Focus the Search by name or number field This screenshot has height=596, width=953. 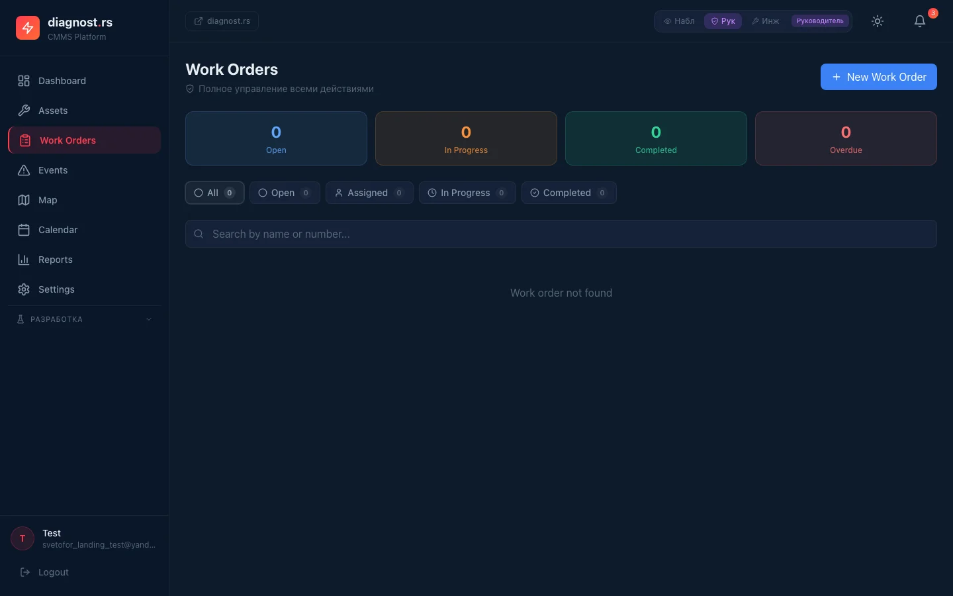[x=561, y=234]
